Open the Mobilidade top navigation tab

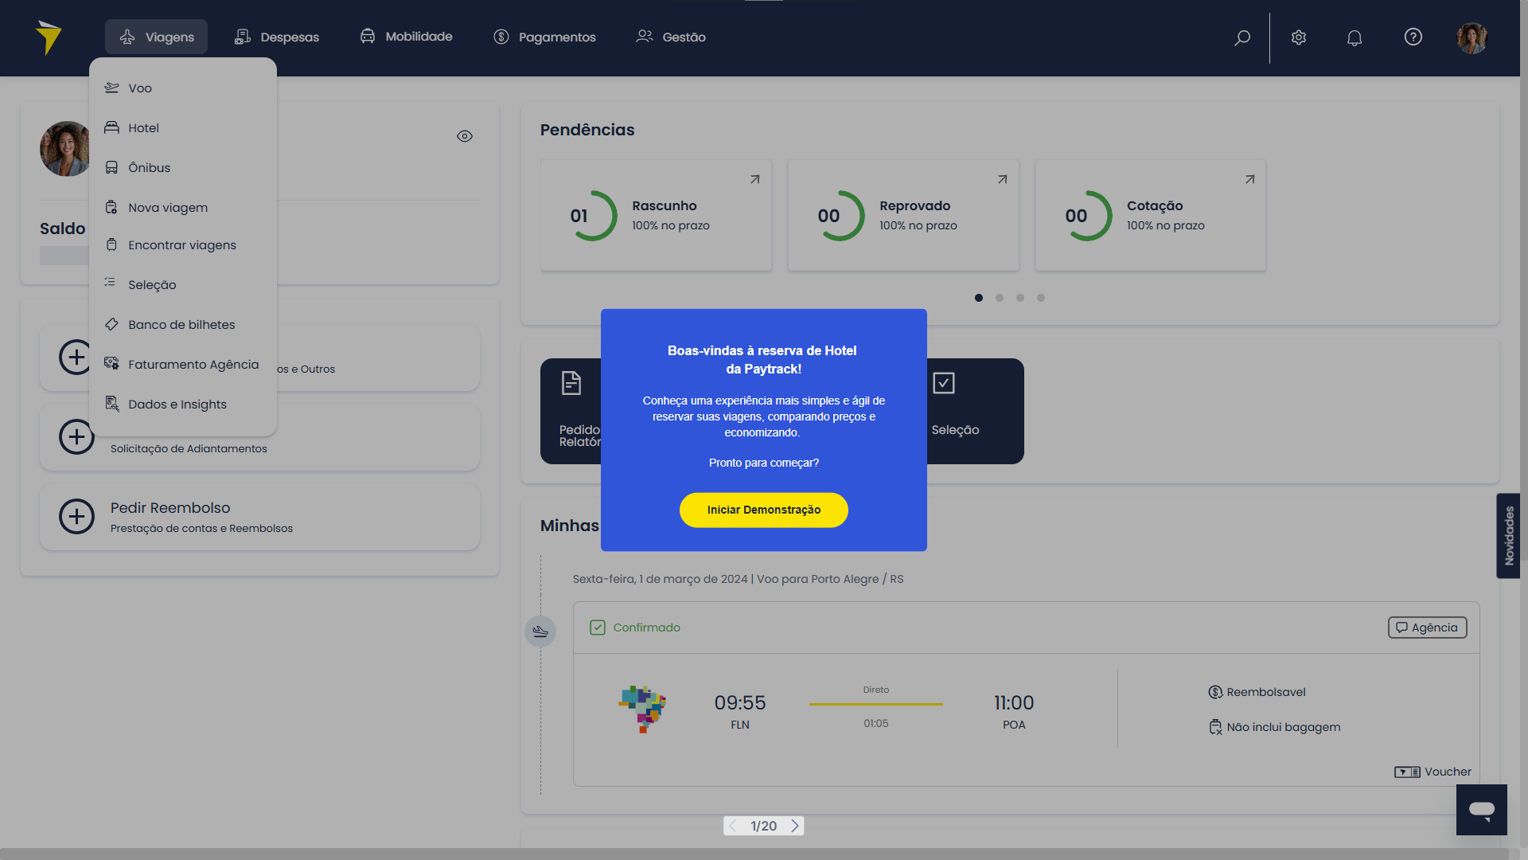406,37
